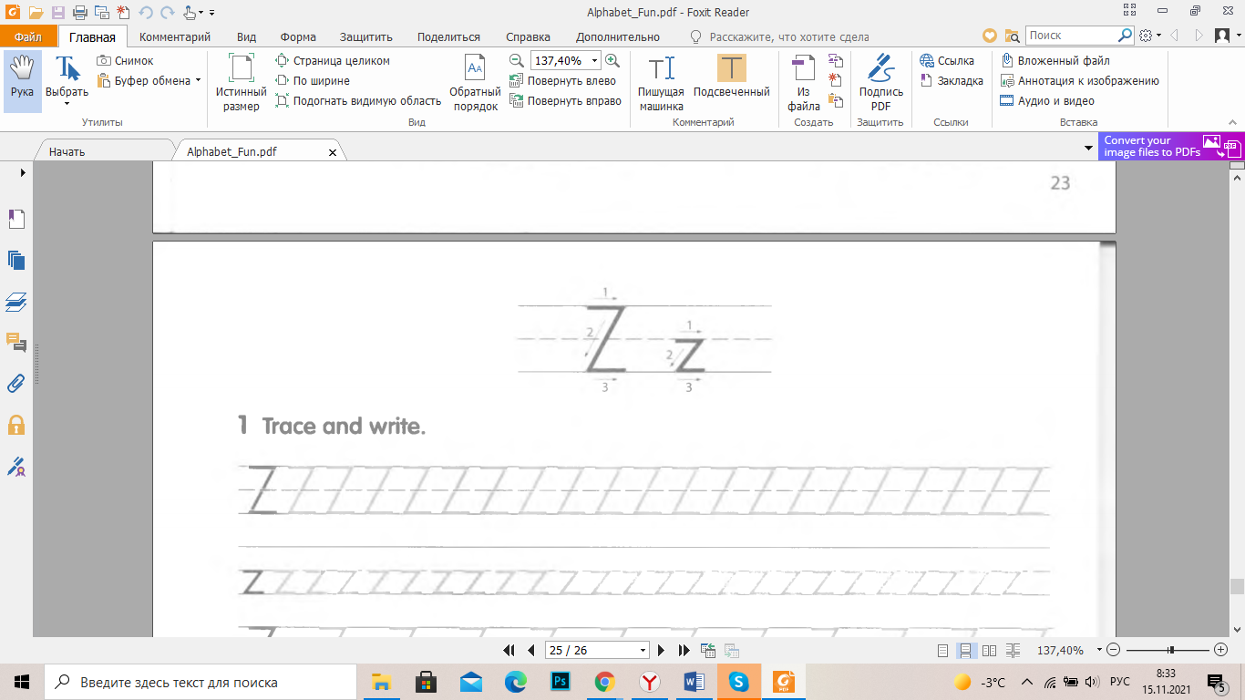Go to the last page
Viewport: 1245px width, 700px height.
coord(684,651)
